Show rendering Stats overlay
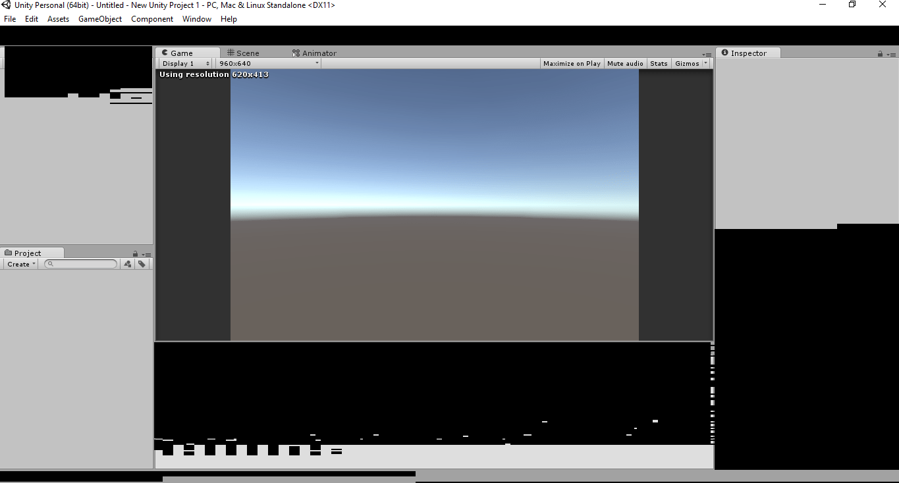This screenshot has width=899, height=483. tap(659, 63)
